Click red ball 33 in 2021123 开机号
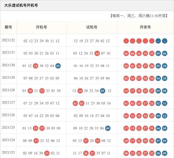The width and height of the screenshot is (174, 158). point(47,153)
